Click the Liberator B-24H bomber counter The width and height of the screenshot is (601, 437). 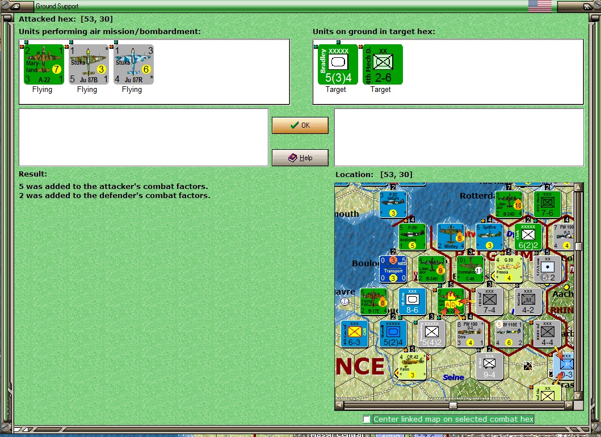coord(431,269)
